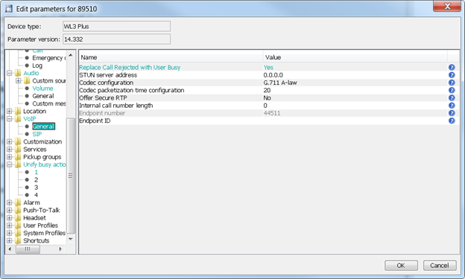Screen dimensions: 465x279
Task: Click tree horizontal scrollbar left arrow
Action: coord(10,249)
